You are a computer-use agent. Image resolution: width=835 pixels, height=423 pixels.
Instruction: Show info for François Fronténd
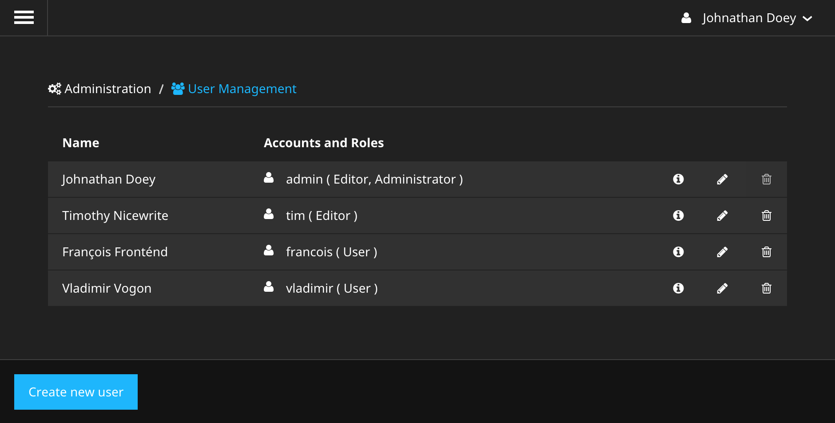[x=678, y=252]
